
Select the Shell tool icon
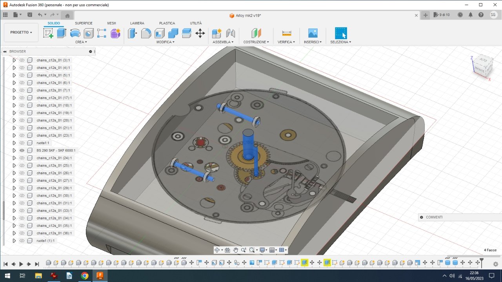[x=160, y=33]
